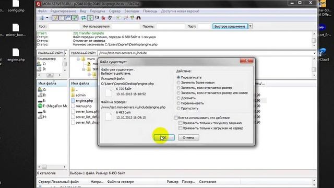Toggle the message log display icon
The image size is (334, 188).
(x=55, y=18)
